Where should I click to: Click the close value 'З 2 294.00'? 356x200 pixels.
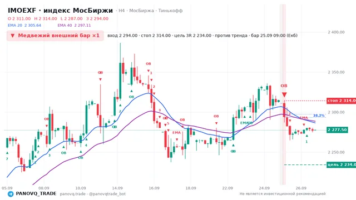[x=97, y=18]
